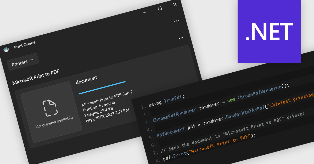
Task: Minimize the Print Queue window
Action: [145, 12]
